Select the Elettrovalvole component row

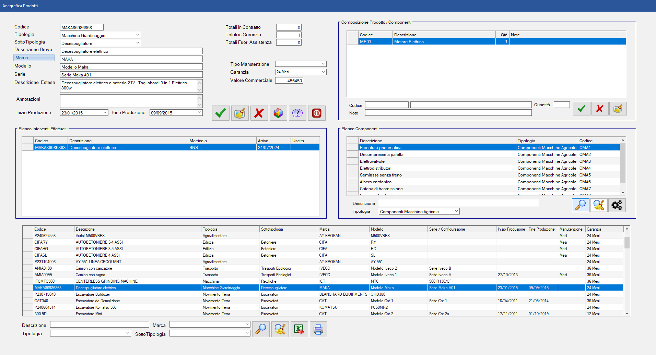pos(372,161)
